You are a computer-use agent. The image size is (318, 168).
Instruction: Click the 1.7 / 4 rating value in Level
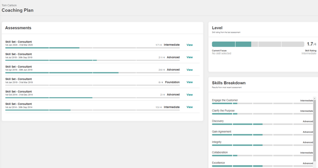pyautogui.click(x=312, y=44)
